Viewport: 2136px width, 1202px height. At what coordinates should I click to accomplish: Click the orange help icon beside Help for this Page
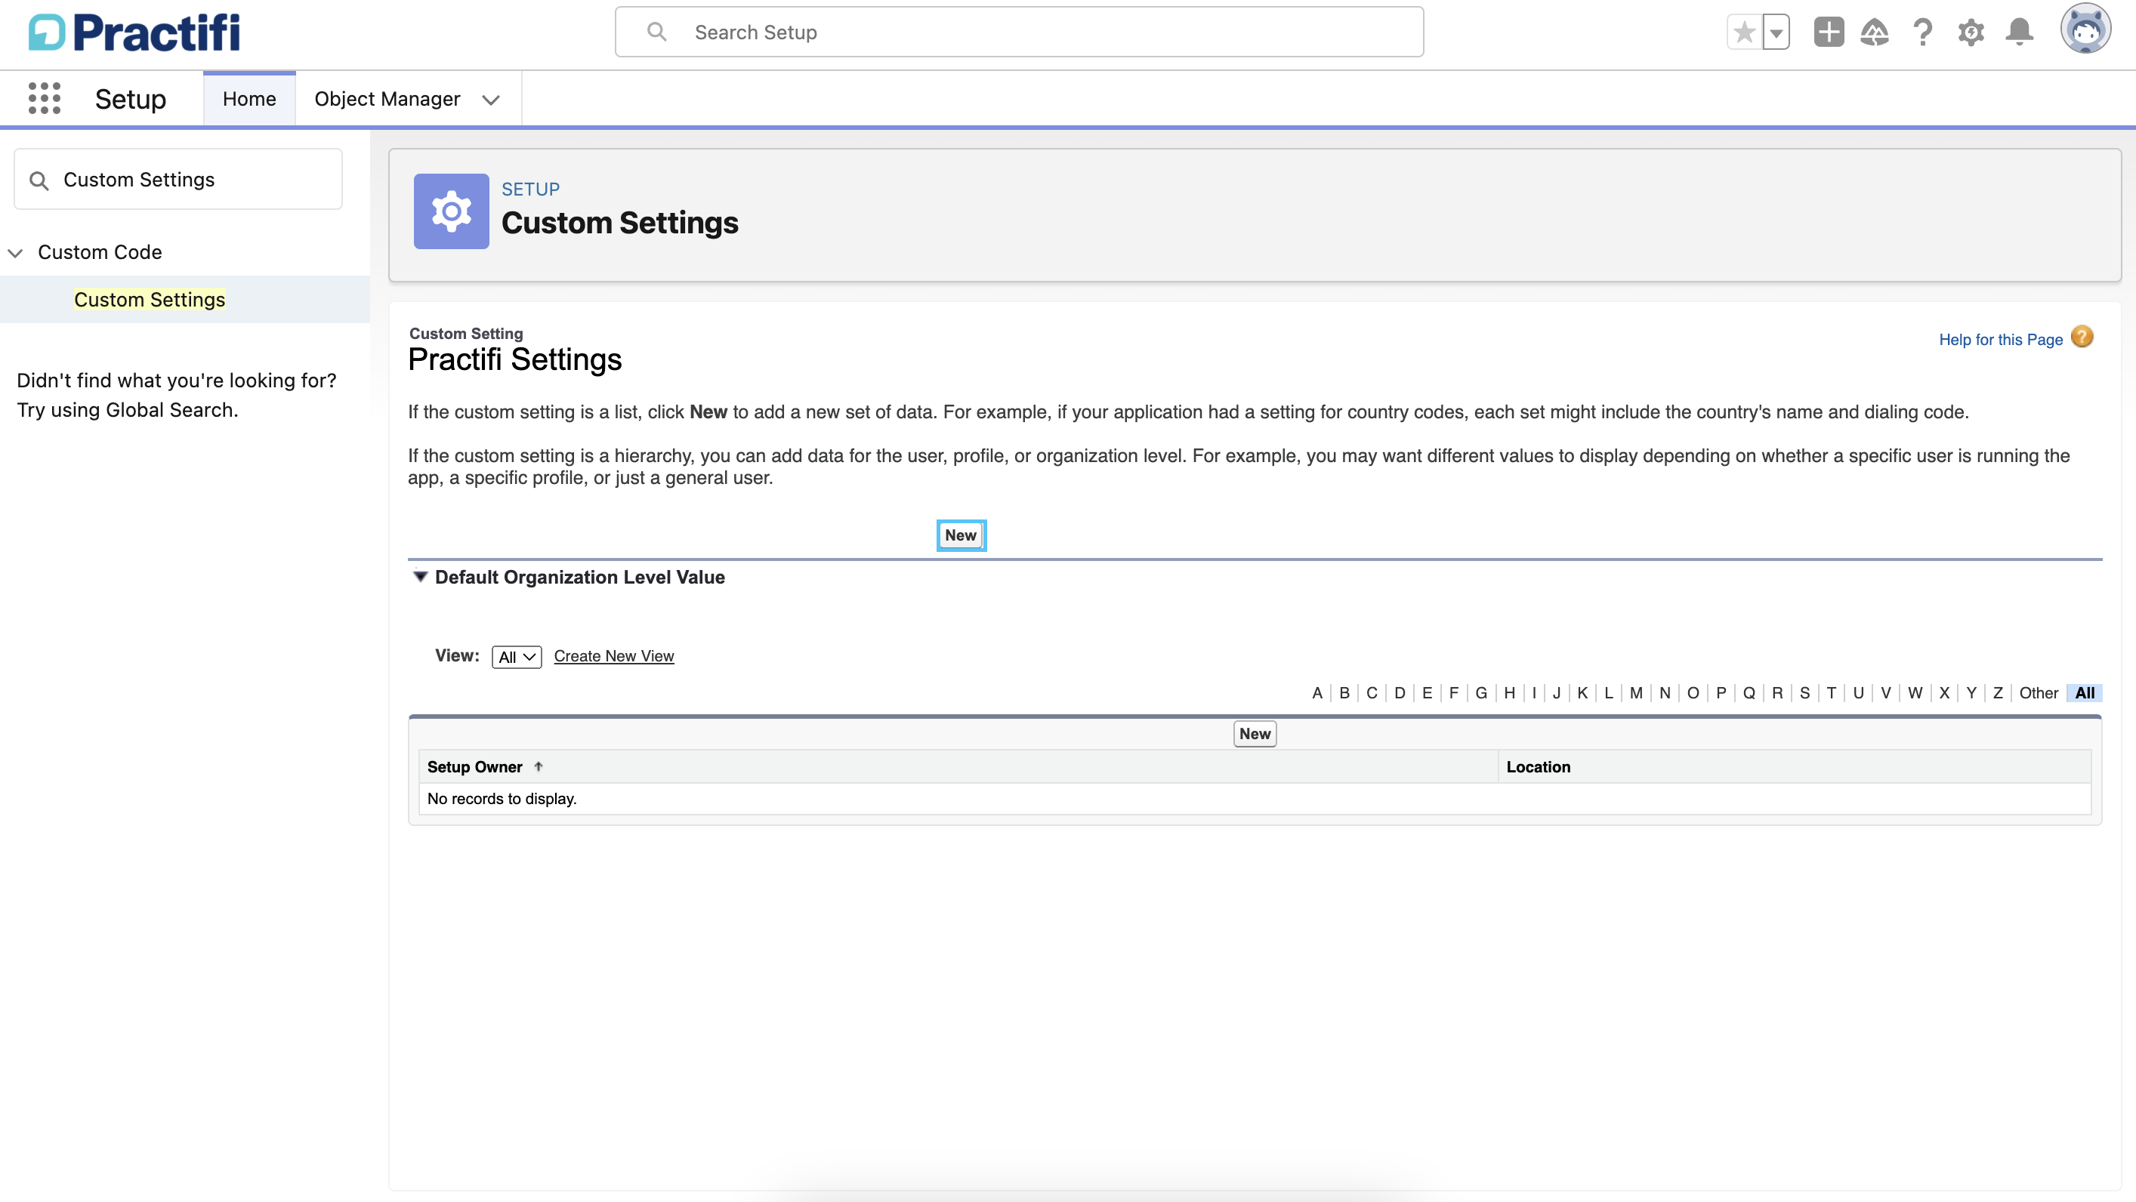pyautogui.click(x=2082, y=337)
